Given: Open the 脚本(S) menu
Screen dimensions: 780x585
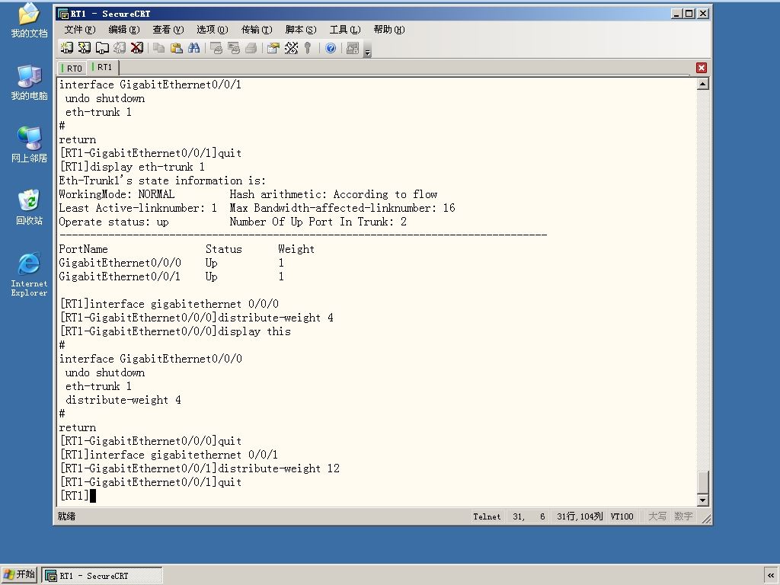Looking at the screenshot, I should (x=300, y=30).
